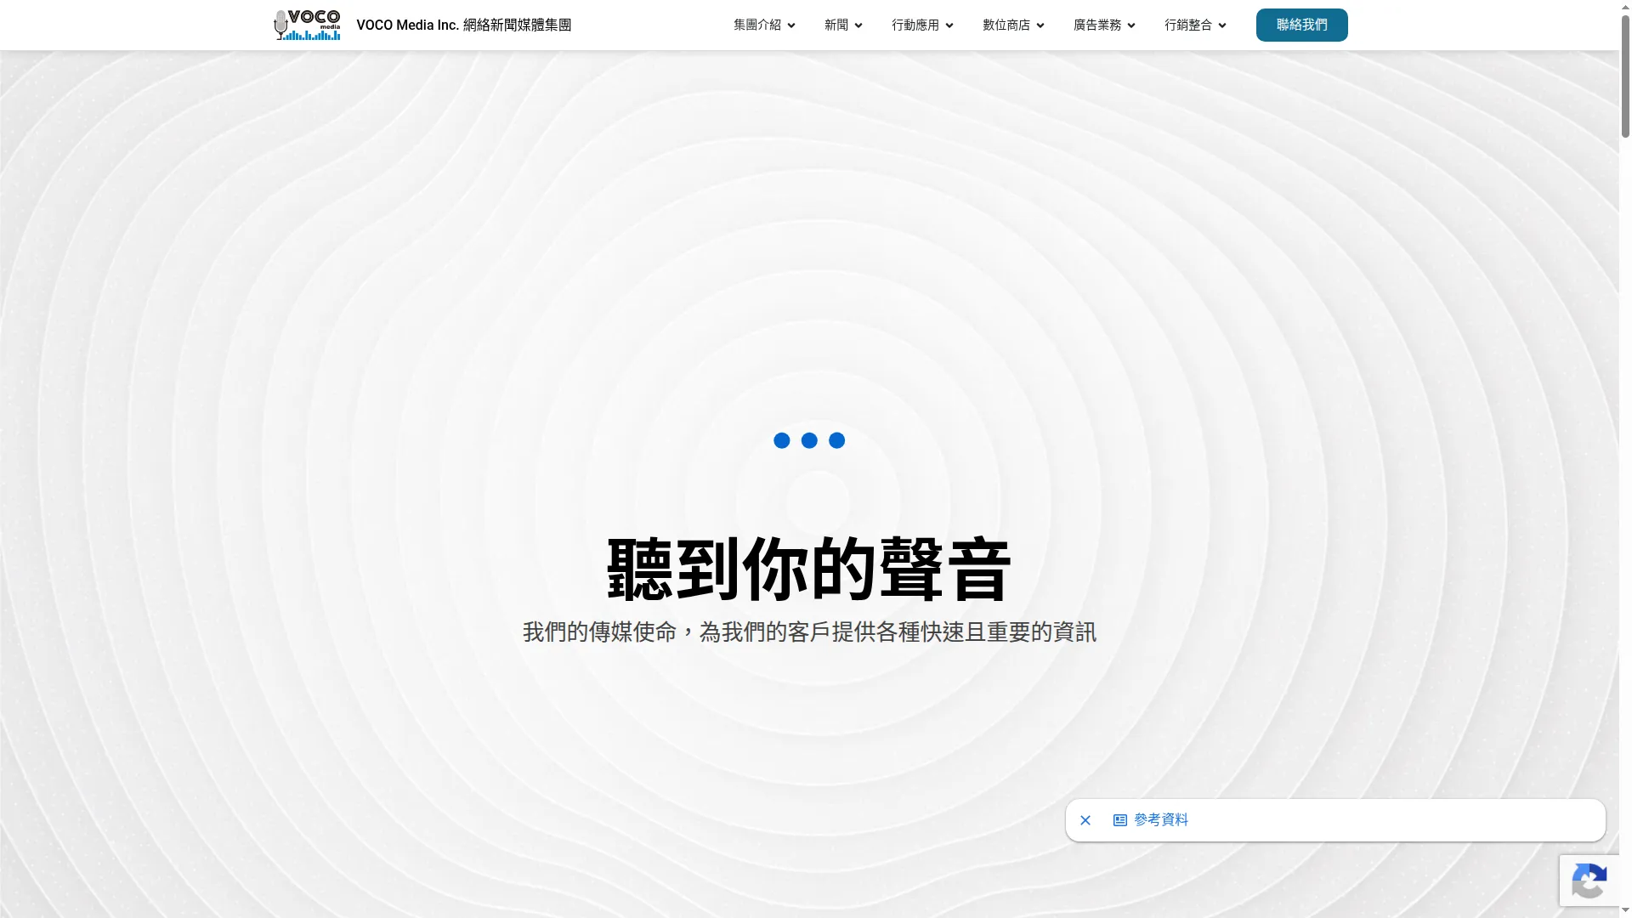
Task: Open the 行銷整合 menu
Action: (1188, 25)
